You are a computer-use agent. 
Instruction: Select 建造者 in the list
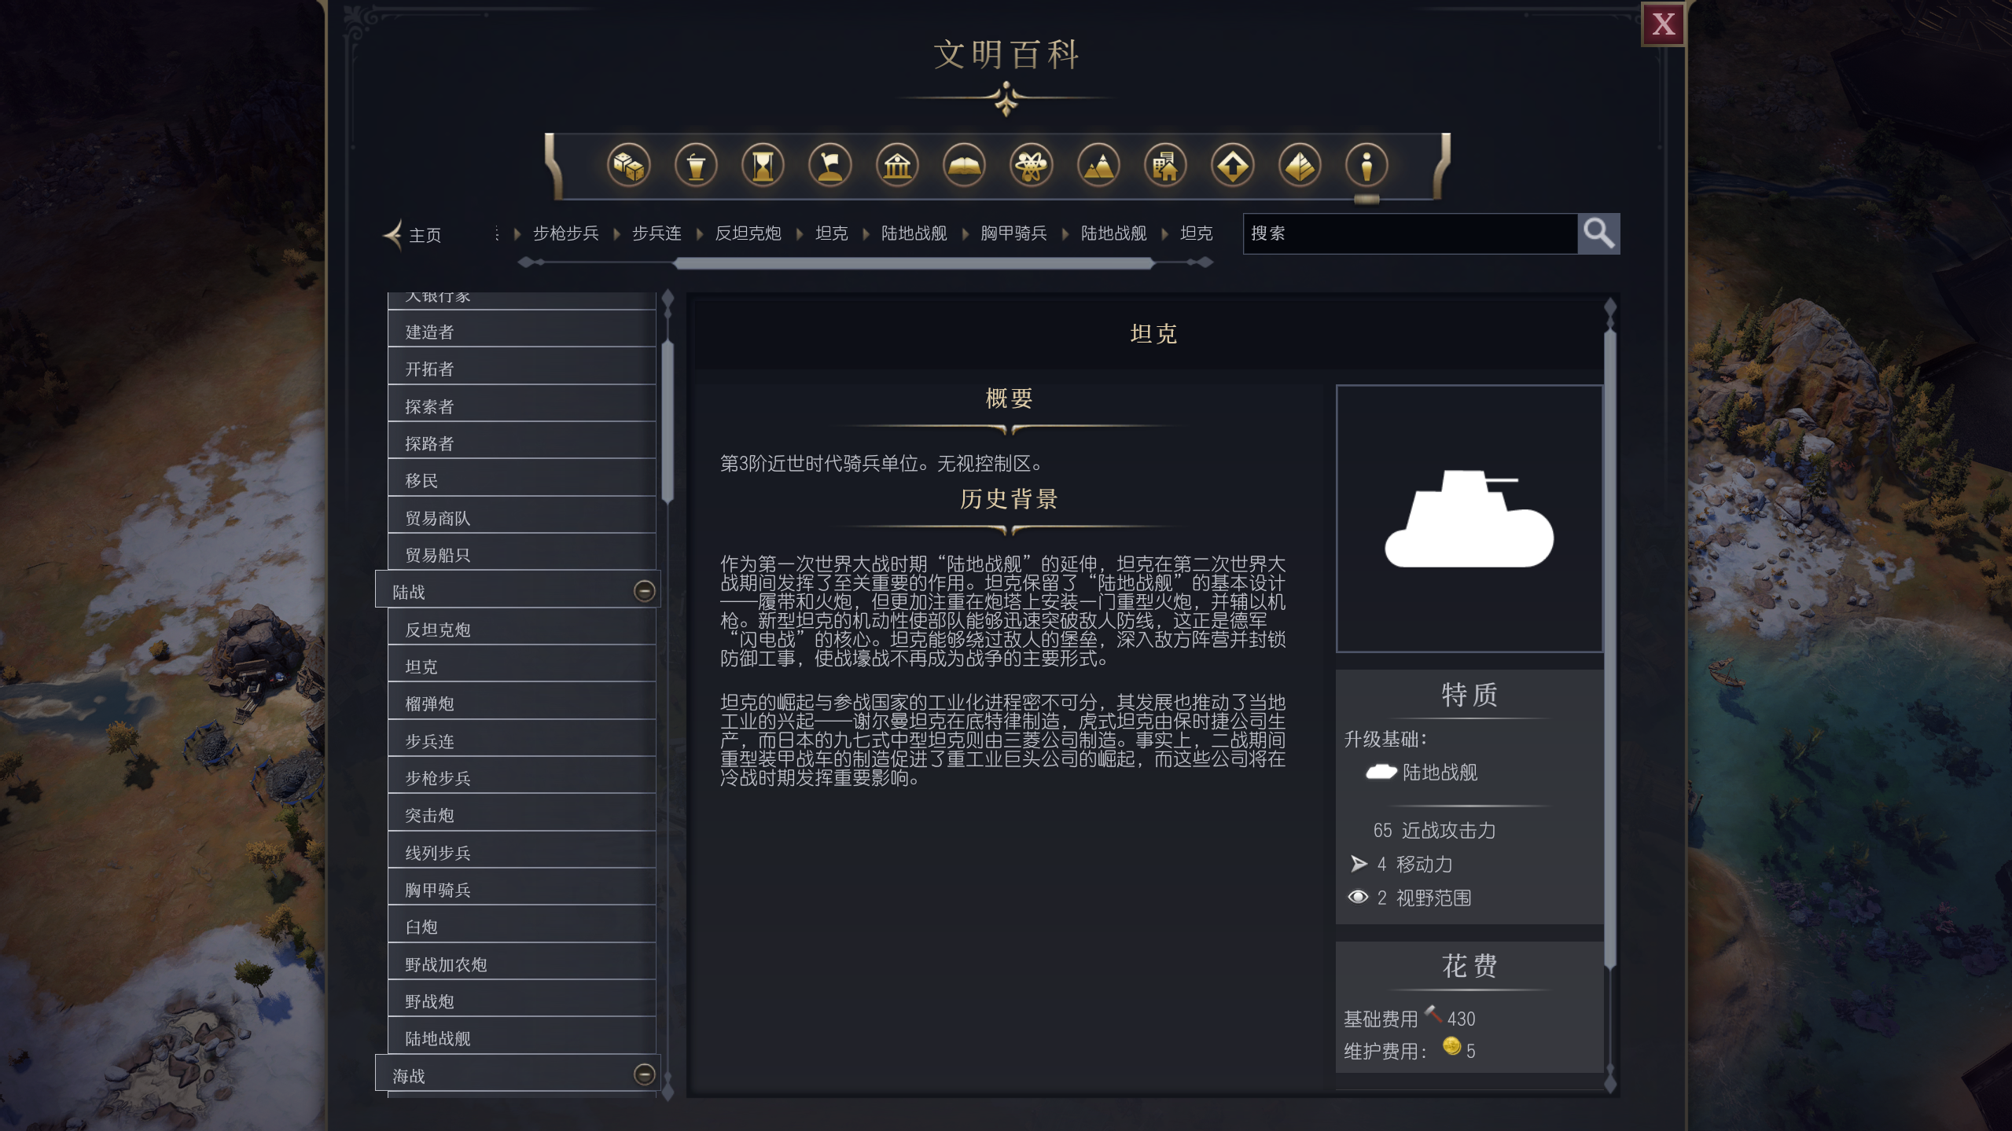pyautogui.click(x=521, y=332)
